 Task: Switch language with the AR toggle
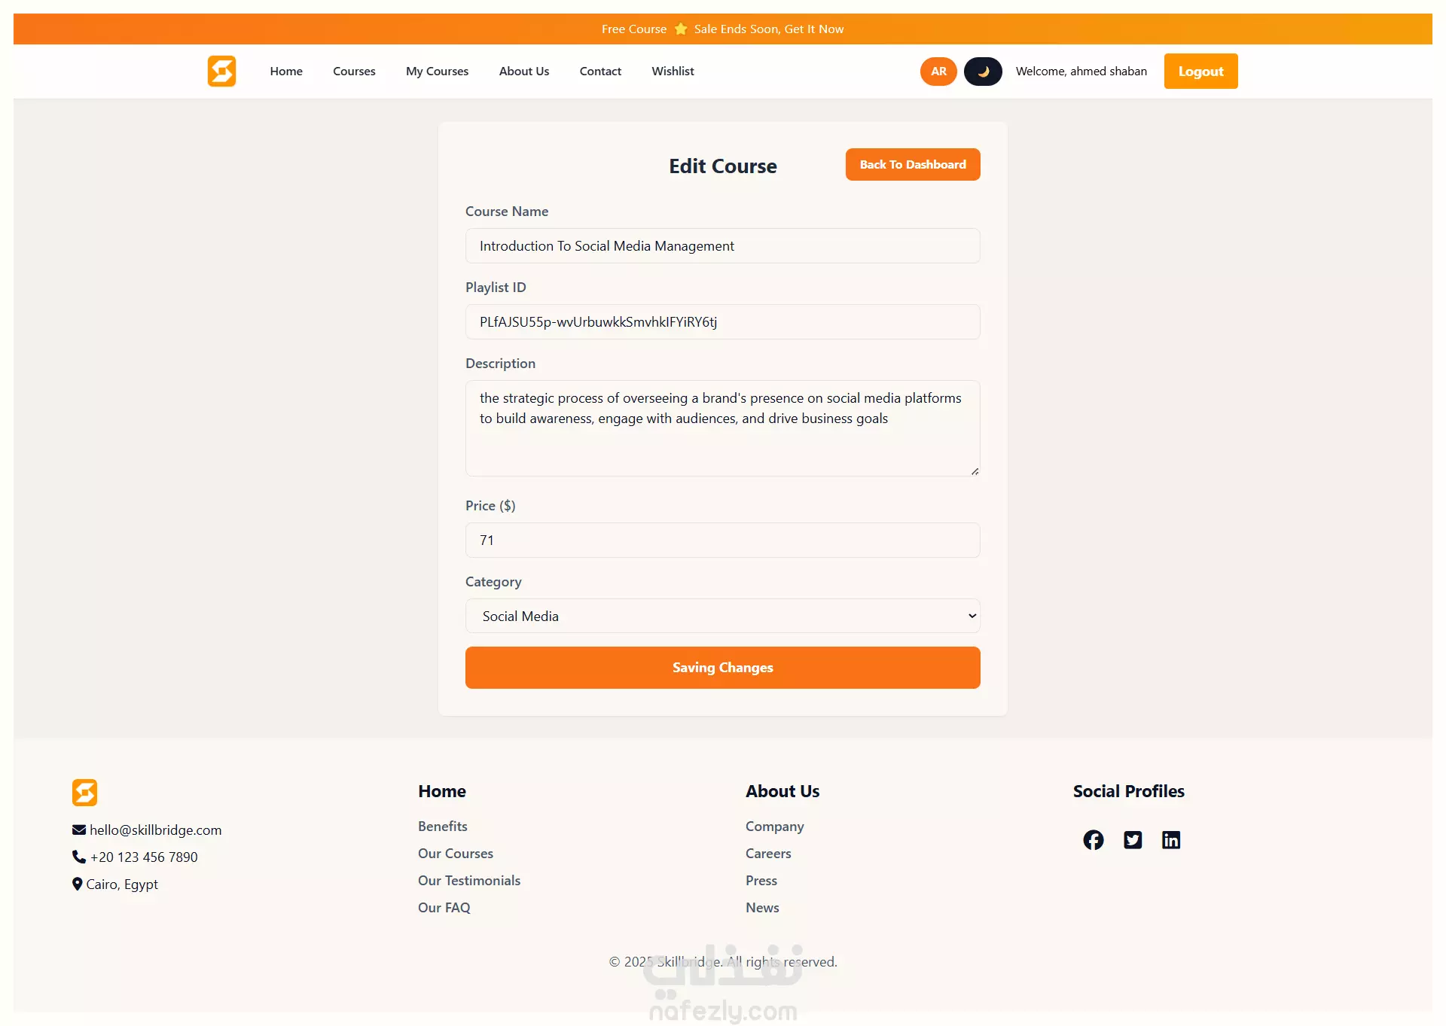pyautogui.click(x=938, y=72)
